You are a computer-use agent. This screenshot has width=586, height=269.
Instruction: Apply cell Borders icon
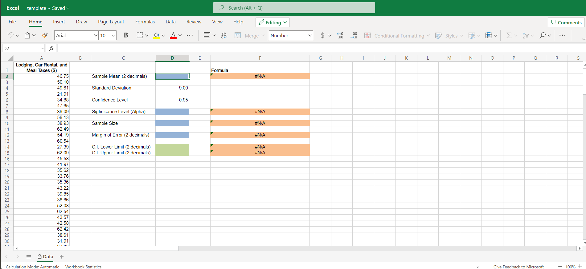140,35
